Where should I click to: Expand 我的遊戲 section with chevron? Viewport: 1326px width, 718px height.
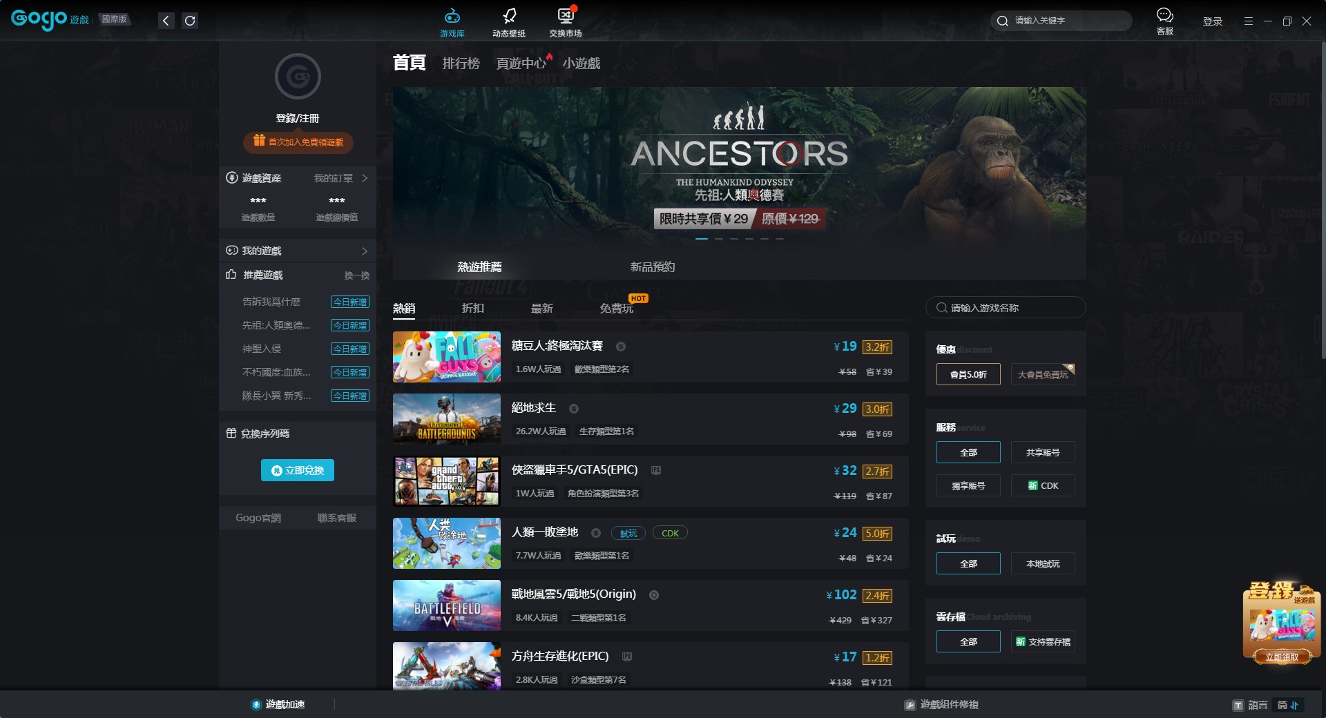(x=365, y=251)
